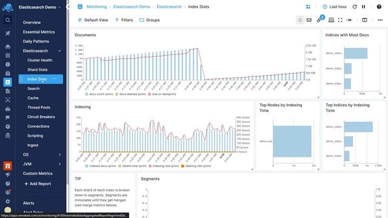The height and width of the screenshot is (218, 388).
Task: Open the Overview report
Action: tap(32, 22)
